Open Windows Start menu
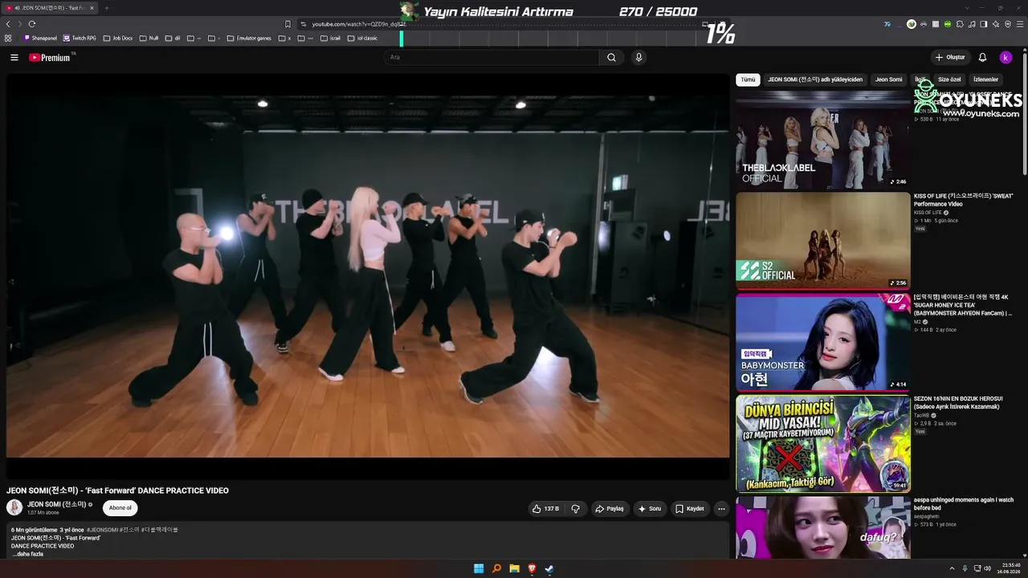The height and width of the screenshot is (578, 1028). pos(479,568)
